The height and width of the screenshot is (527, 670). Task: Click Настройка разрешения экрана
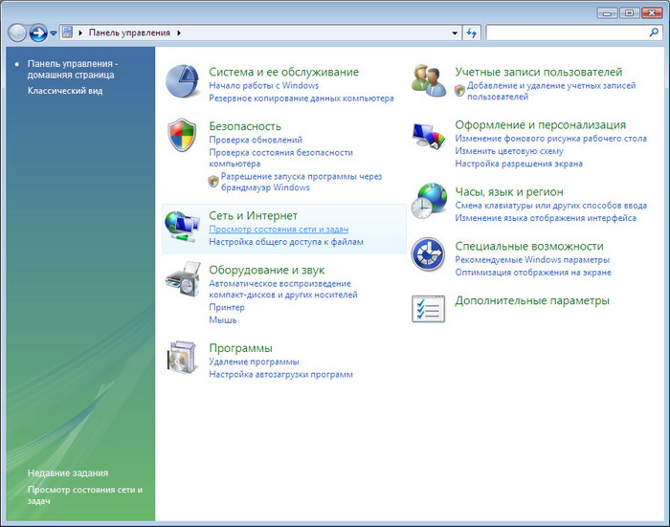pyautogui.click(x=519, y=164)
